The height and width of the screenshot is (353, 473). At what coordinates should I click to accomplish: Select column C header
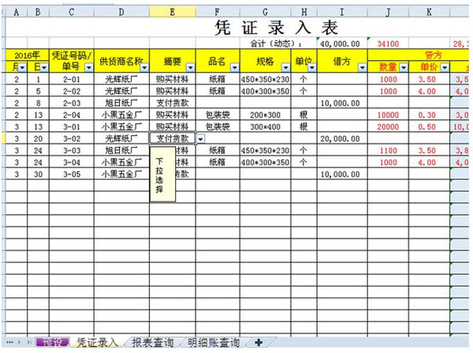coord(72,12)
